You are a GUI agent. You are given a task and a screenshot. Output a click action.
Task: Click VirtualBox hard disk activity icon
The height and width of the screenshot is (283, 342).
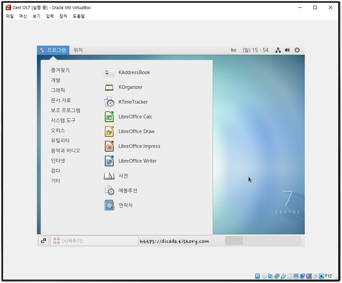[x=257, y=276]
